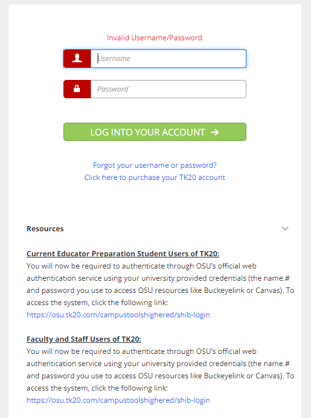
Task: Click the Faculty and Staff Users of TK20 heading
Action: click(x=84, y=339)
